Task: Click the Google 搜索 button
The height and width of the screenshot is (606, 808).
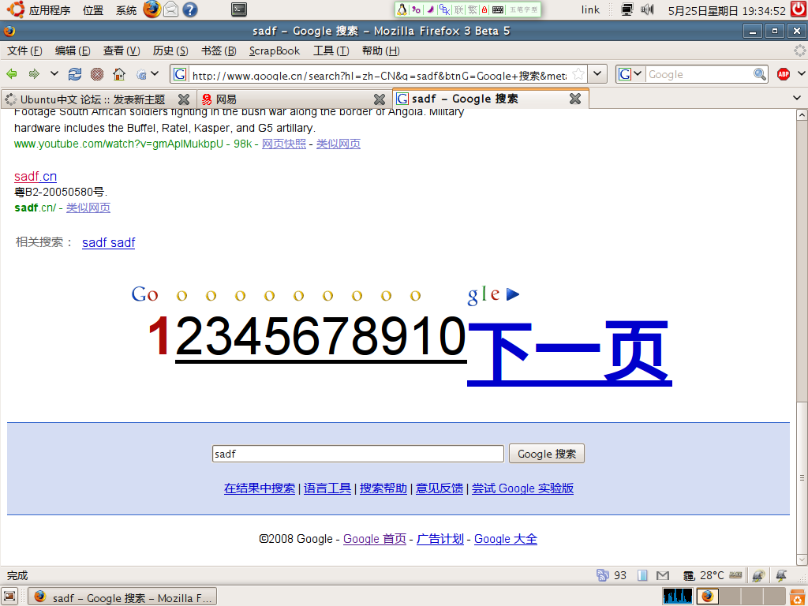Action: [547, 454]
